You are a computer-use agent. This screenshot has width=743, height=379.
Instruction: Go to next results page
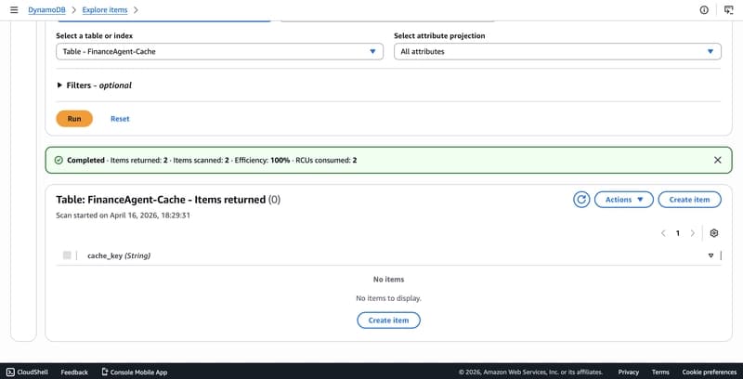(692, 233)
